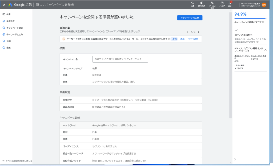The width and height of the screenshot is (273, 166).
Task: Open the 通知 bell icon
Action: (230, 4)
